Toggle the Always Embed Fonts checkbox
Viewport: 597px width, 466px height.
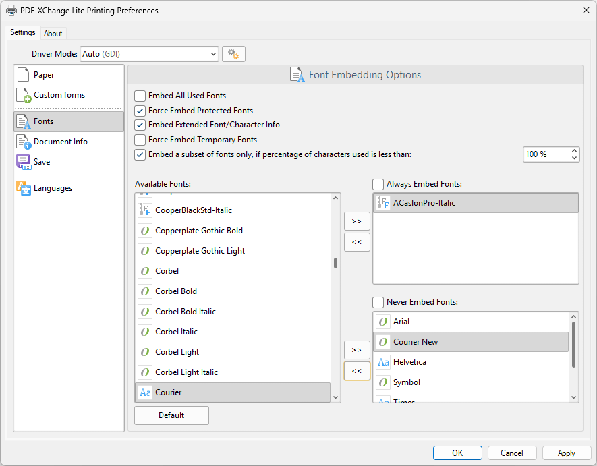pos(378,184)
